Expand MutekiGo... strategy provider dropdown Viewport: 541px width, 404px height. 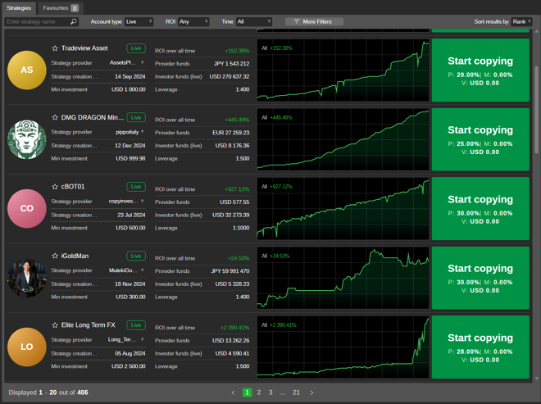pyautogui.click(x=142, y=270)
